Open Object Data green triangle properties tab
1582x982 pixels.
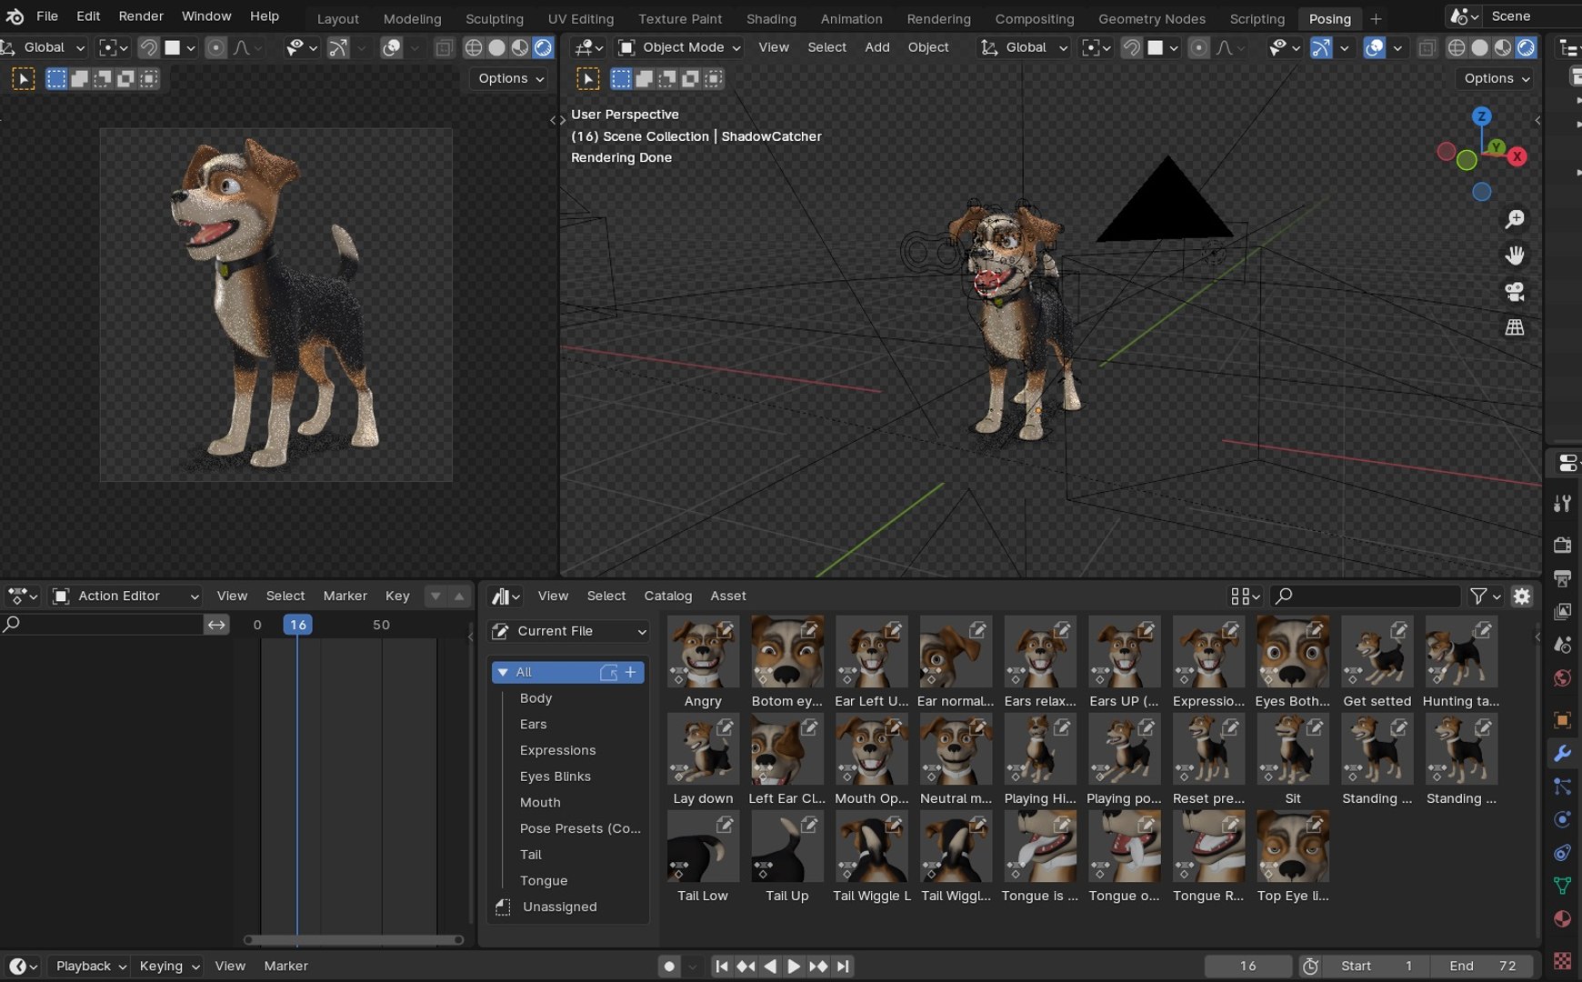point(1563,885)
